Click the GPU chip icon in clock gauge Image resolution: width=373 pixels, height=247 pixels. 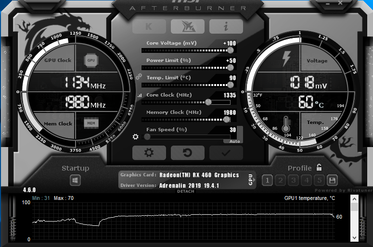(x=91, y=60)
